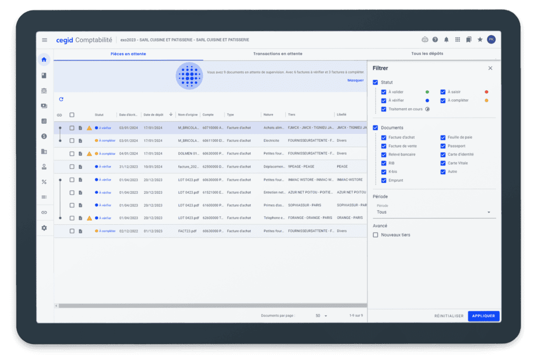Click the home icon in sidebar
The height and width of the screenshot is (355, 537).
[44, 59]
